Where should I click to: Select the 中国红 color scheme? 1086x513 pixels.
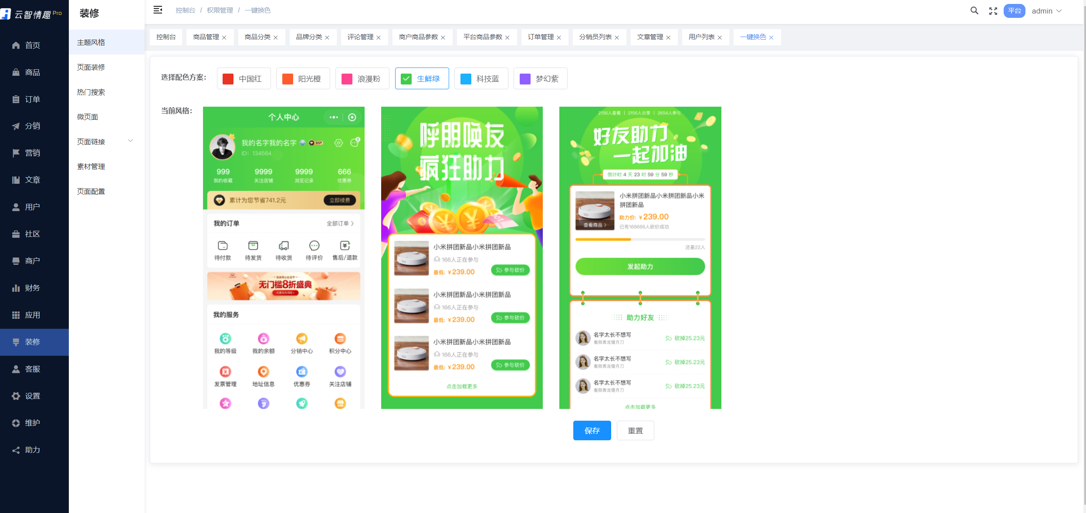pyautogui.click(x=244, y=79)
